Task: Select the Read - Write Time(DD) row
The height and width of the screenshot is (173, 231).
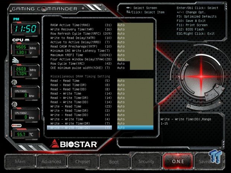Action: pos(81,102)
